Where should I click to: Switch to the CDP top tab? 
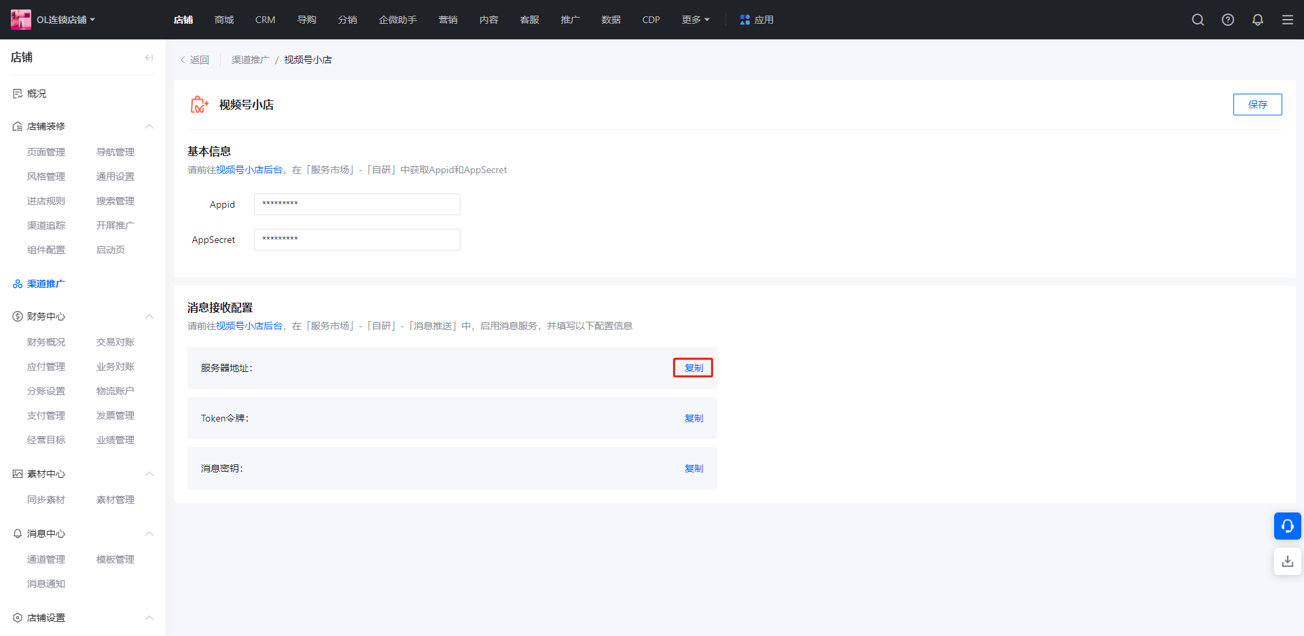click(x=651, y=20)
